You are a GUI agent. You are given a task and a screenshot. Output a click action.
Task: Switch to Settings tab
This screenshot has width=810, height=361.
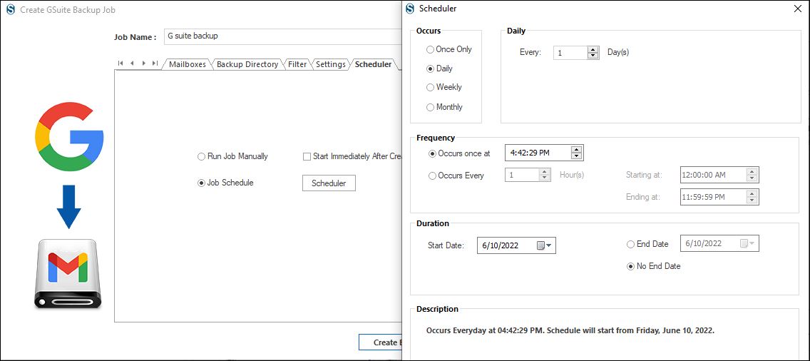[331, 65]
